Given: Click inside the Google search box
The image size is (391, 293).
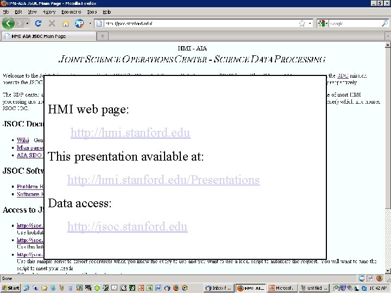Looking at the screenshot, I should [x=355, y=23].
